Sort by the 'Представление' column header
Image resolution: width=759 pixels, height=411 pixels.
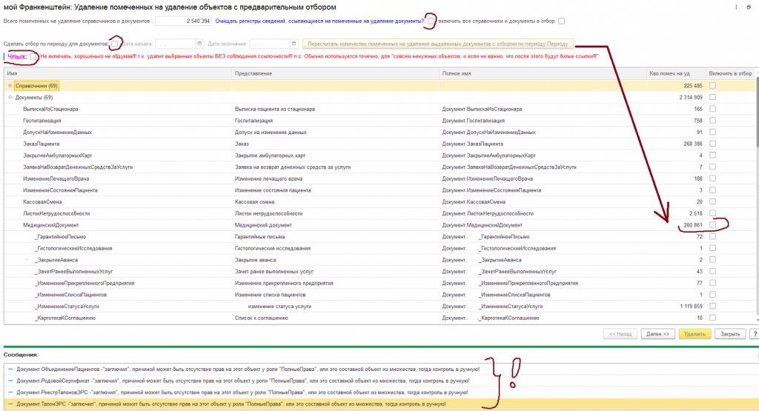pyautogui.click(x=335, y=73)
